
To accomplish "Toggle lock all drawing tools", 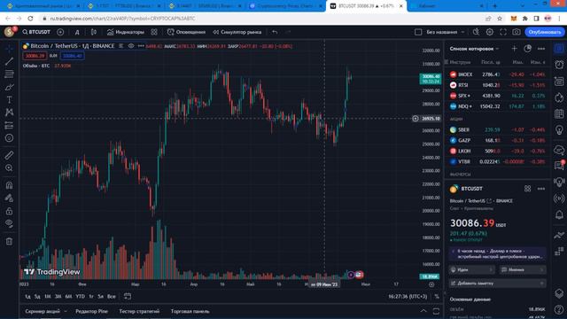I will (10, 211).
